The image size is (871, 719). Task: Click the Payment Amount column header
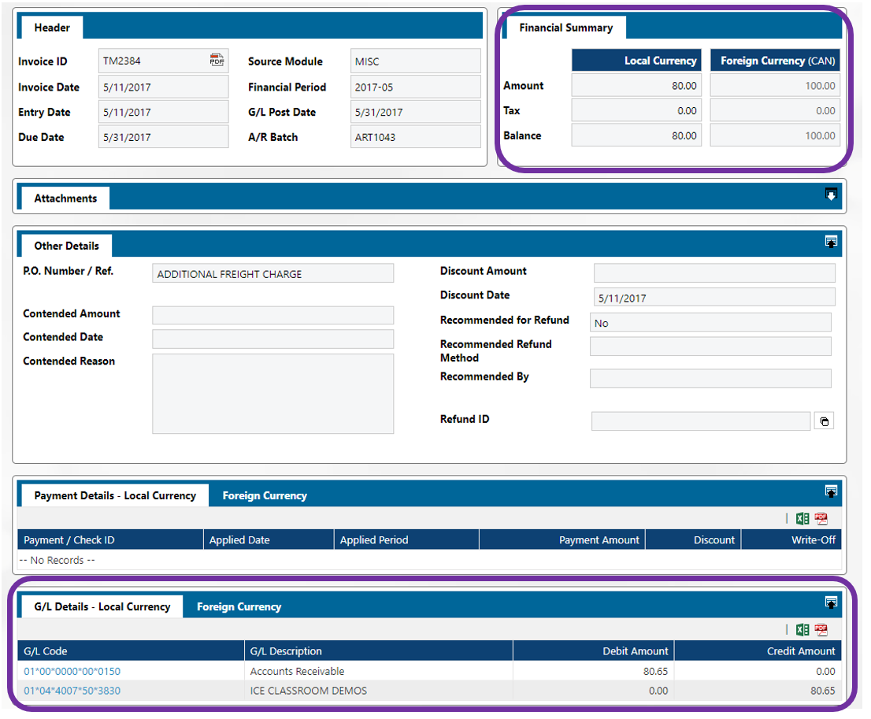coord(562,540)
